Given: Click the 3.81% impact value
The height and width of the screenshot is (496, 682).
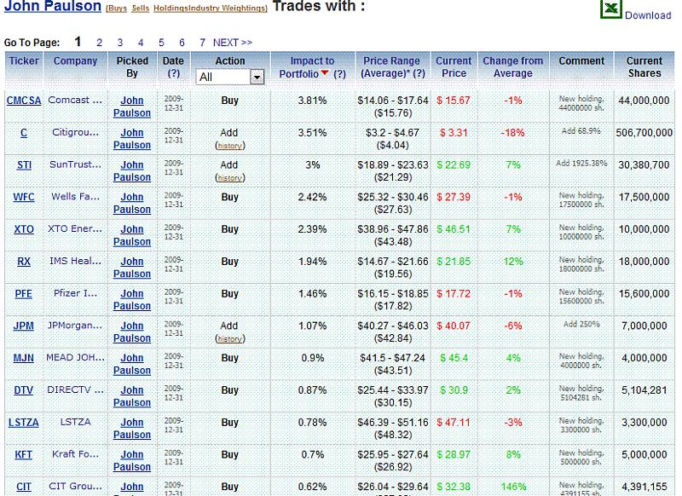Looking at the screenshot, I should point(312,101).
